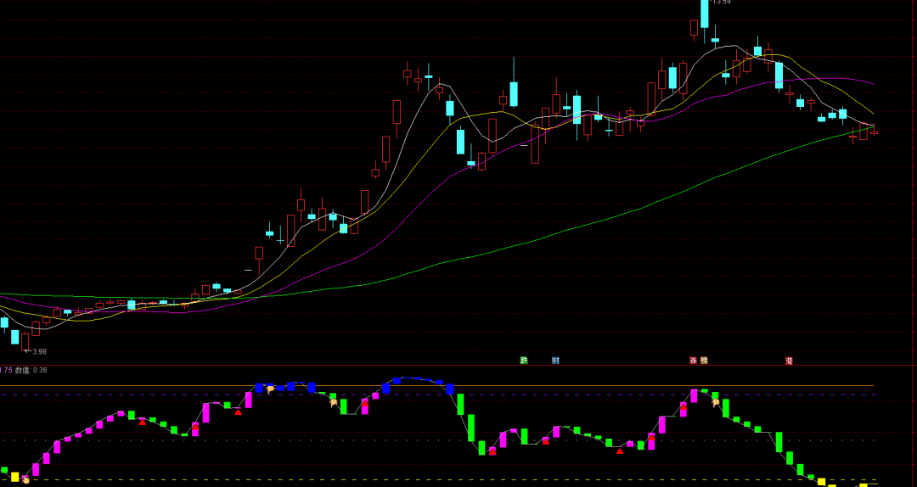Click the 3.98 low price label
Viewport: 917px width, 487px height.
[x=39, y=351]
